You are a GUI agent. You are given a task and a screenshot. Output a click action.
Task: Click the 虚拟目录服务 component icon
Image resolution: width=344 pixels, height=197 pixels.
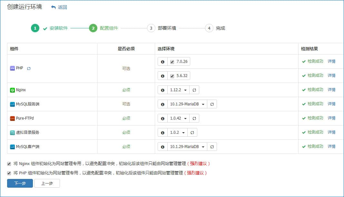pyautogui.click(x=13, y=133)
